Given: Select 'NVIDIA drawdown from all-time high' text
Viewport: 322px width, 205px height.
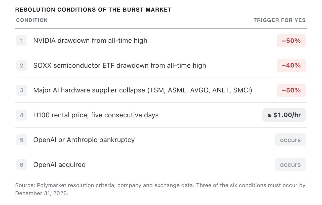Looking at the screenshot, I should point(90,41).
